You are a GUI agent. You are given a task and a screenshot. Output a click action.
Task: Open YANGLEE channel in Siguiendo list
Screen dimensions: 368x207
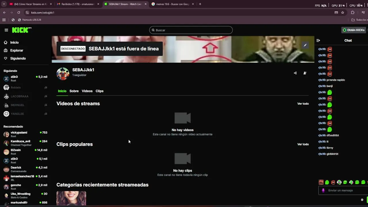[x=25, y=114]
